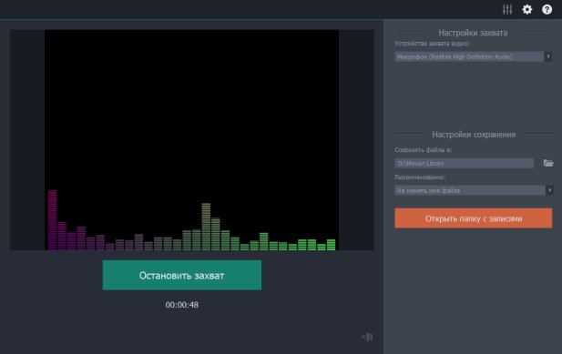Screen dimensions: 562x354
Task: Open settings via the gear icon
Action: [526, 9]
